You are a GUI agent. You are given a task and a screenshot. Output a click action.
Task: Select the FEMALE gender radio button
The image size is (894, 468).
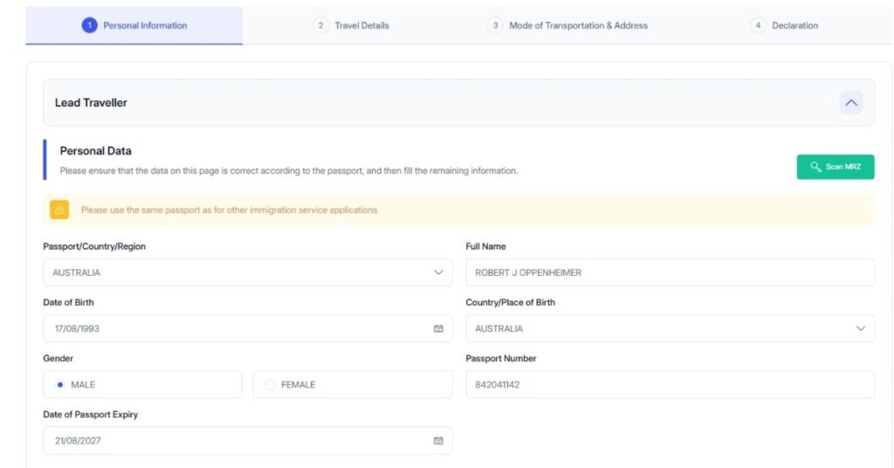tap(270, 385)
